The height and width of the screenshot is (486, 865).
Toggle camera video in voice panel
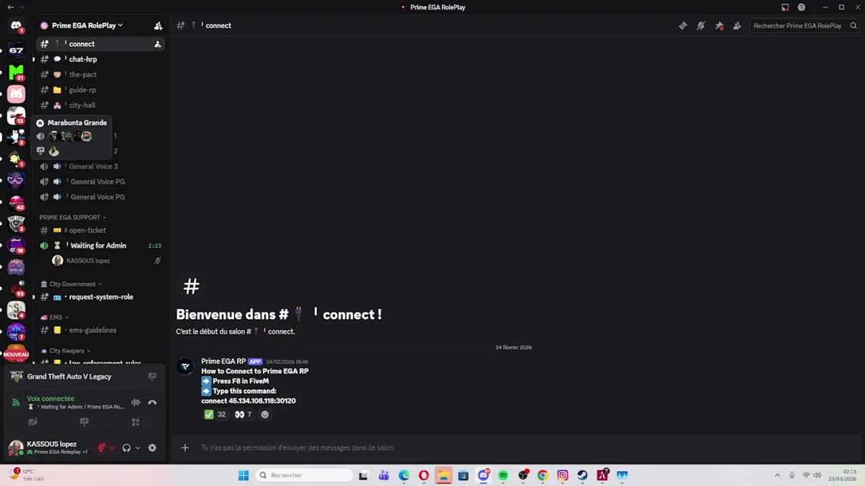[32, 422]
